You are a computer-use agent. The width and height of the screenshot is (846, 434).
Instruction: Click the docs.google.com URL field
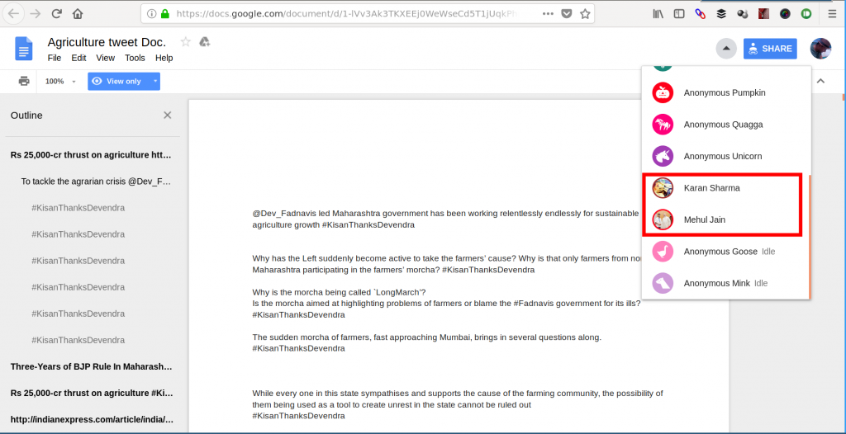click(x=348, y=14)
